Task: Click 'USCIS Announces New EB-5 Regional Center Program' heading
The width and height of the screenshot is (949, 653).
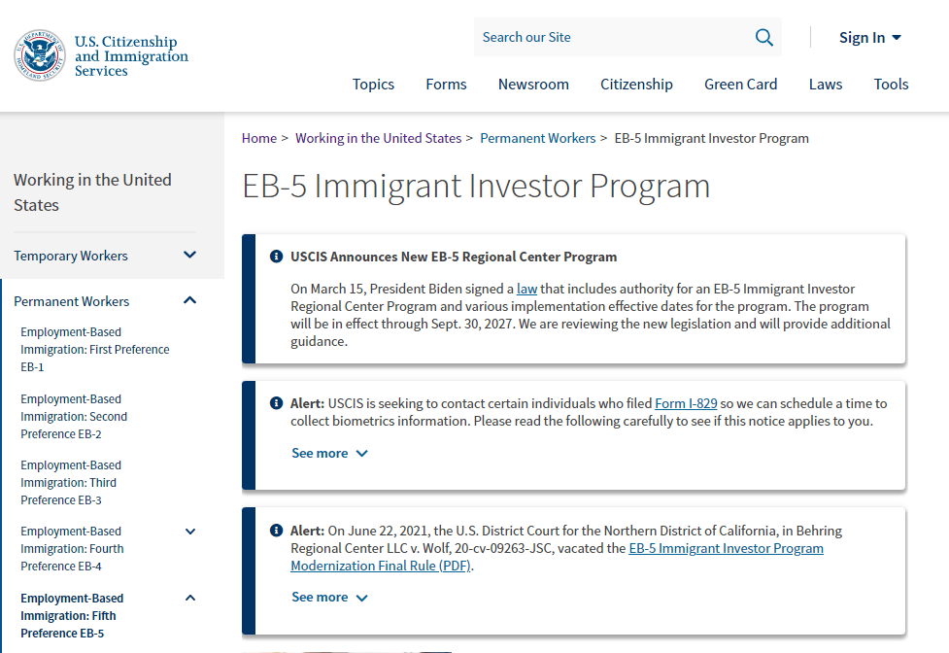Action: (454, 257)
